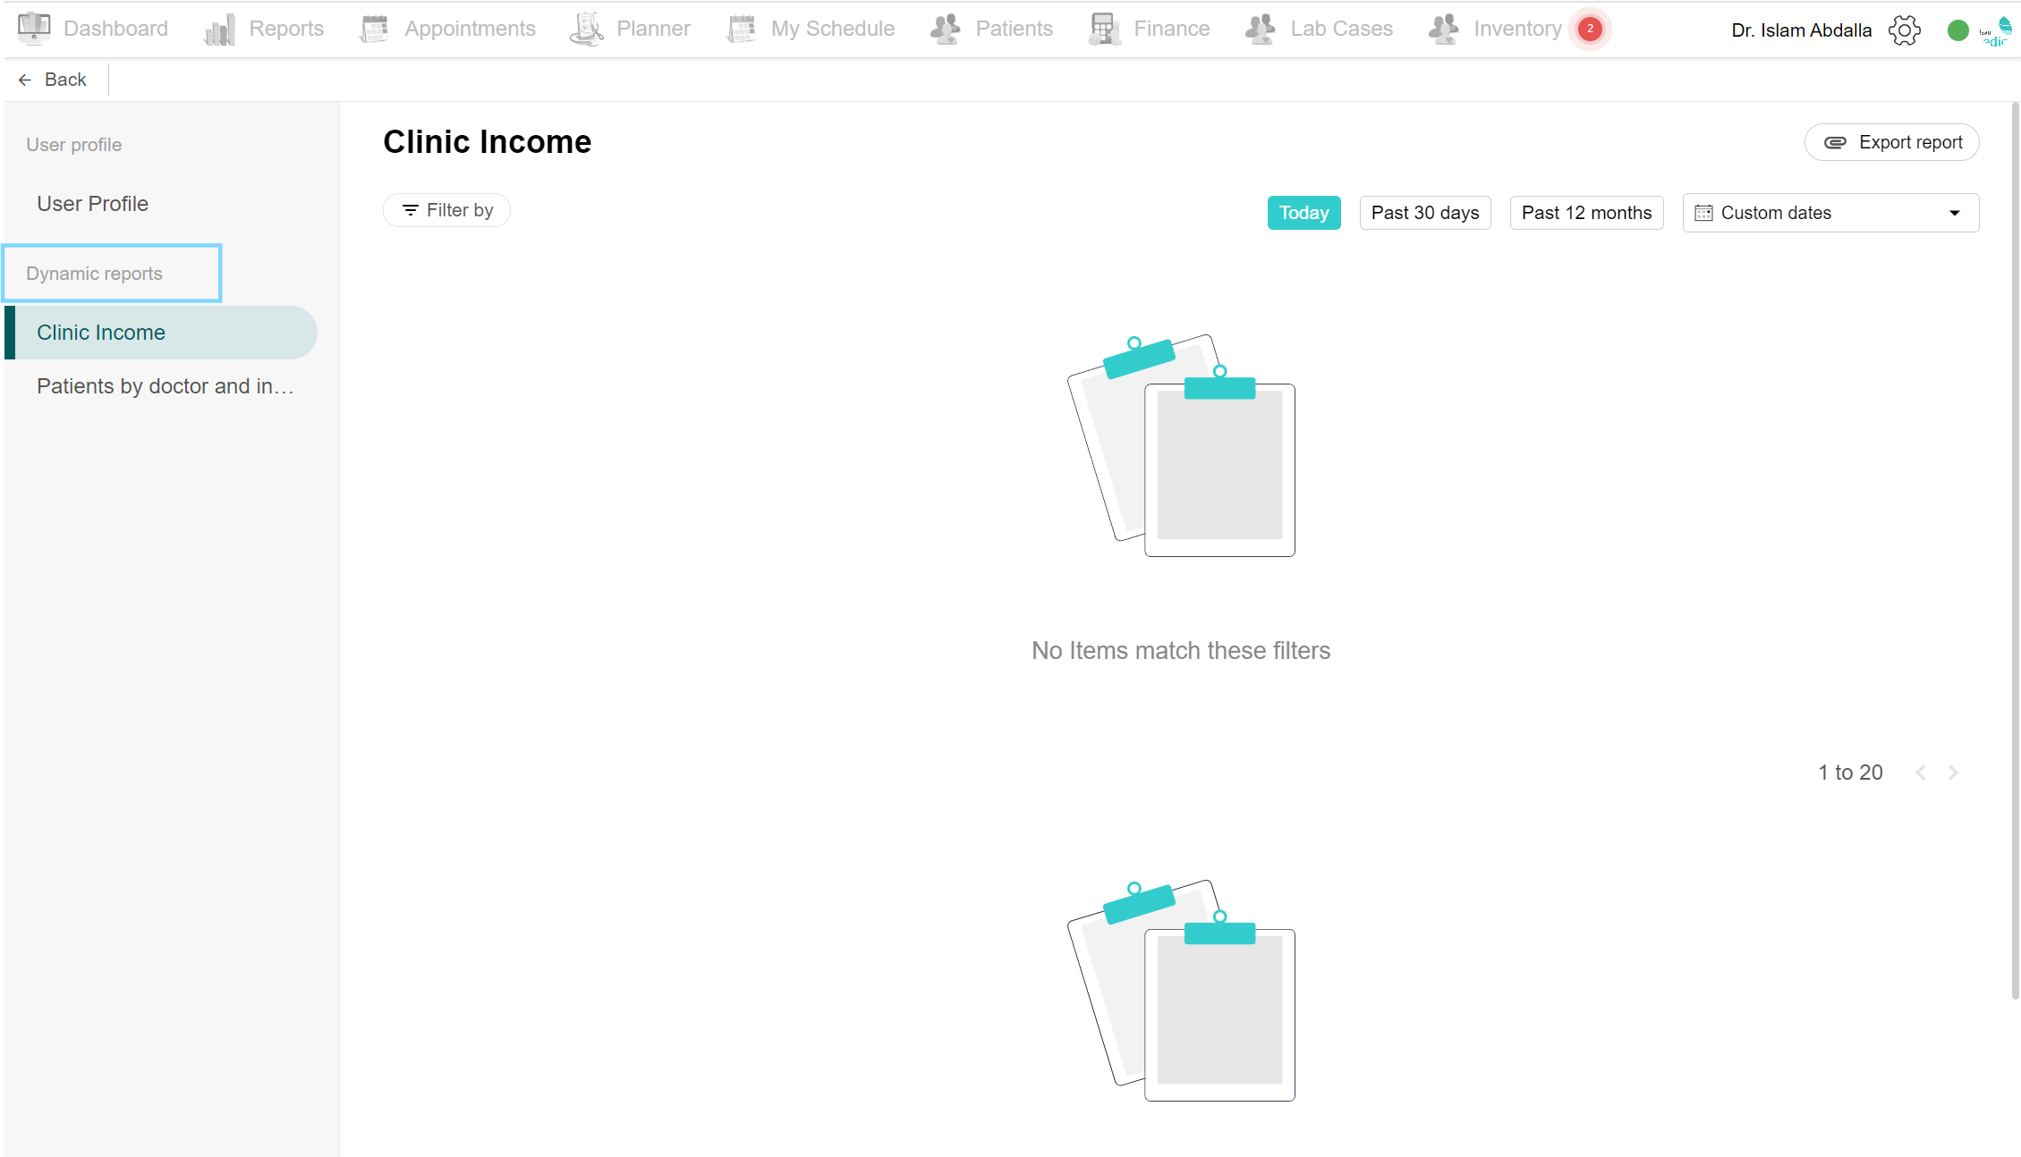This screenshot has width=2021, height=1157.
Task: Open Patients by doctor and in… report
Action: [x=165, y=386]
